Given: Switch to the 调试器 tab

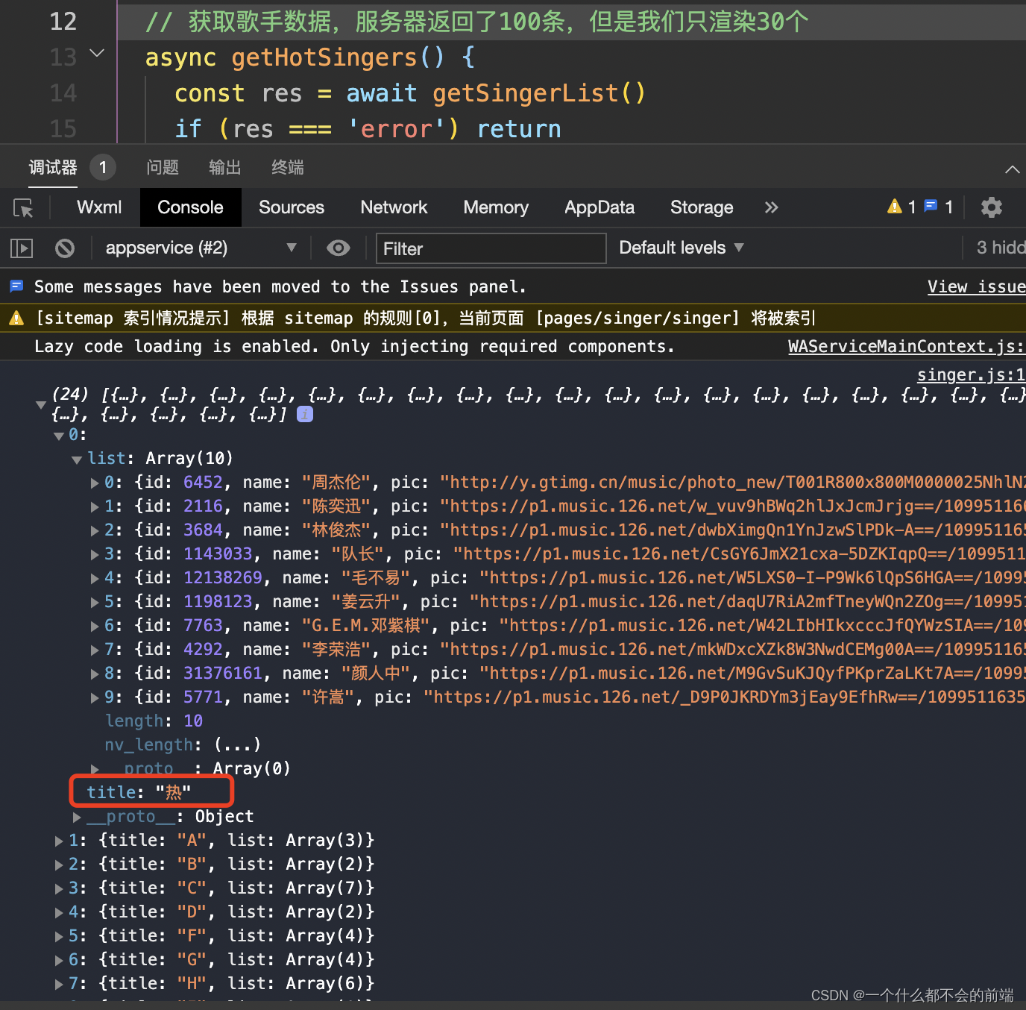Looking at the screenshot, I should pos(53,167).
